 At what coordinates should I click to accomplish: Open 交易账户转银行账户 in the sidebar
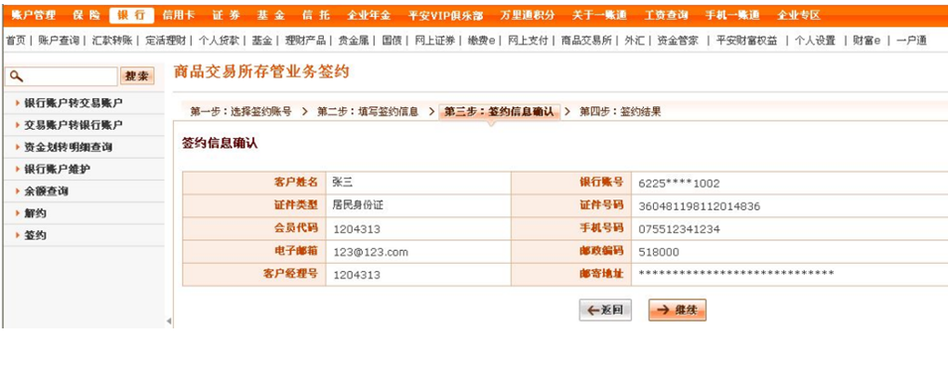[x=74, y=125]
